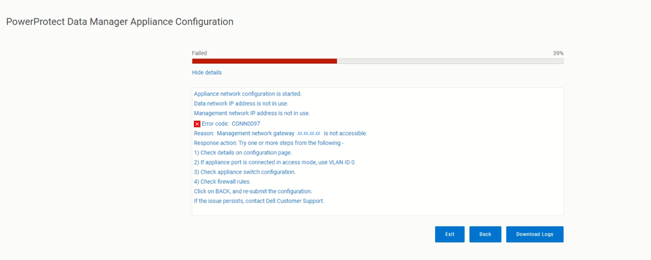Select the 'Check firewall rules' step
Image resolution: width=651 pixels, height=260 pixels.
click(x=222, y=182)
